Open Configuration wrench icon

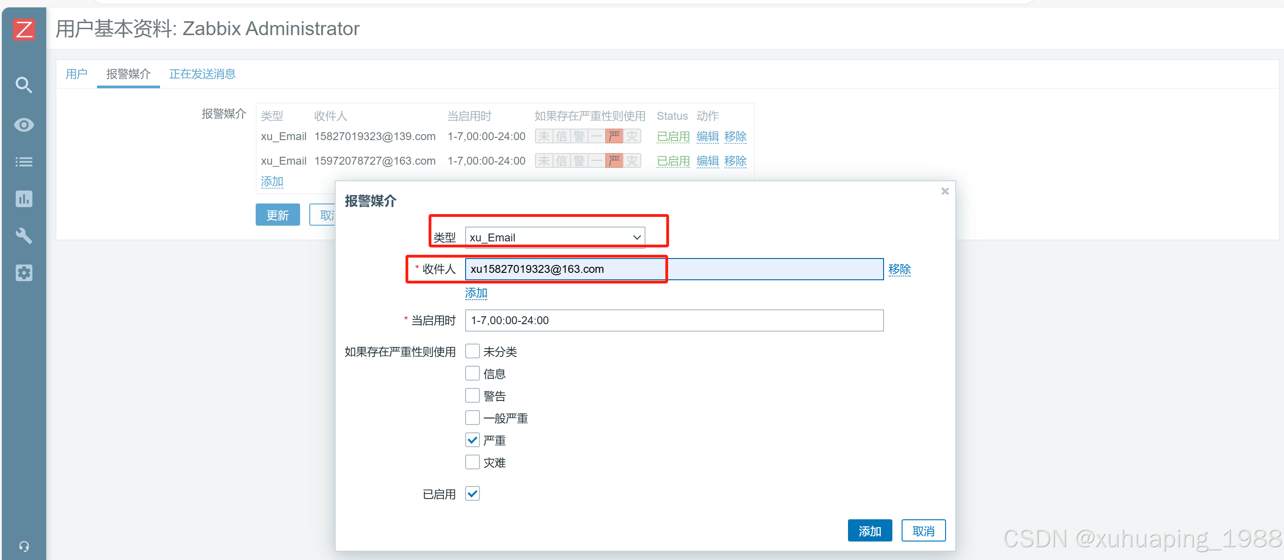[x=24, y=236]
